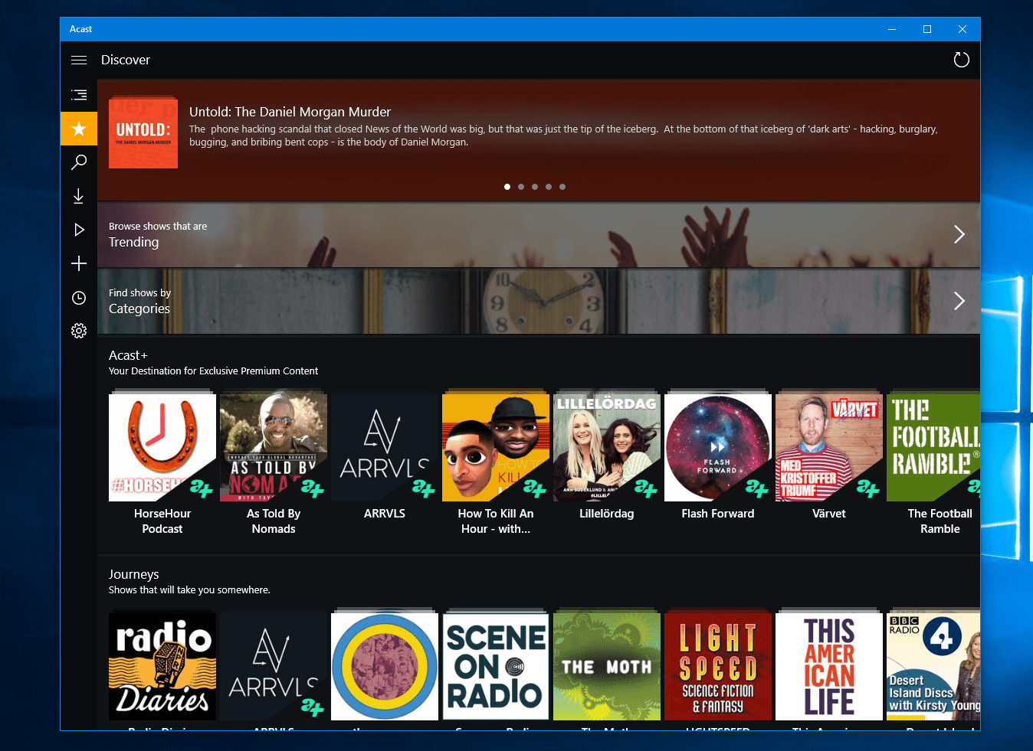
Task: Click the As Told By Nomads label
Action: pyautogui.click(x=274, y=521)
